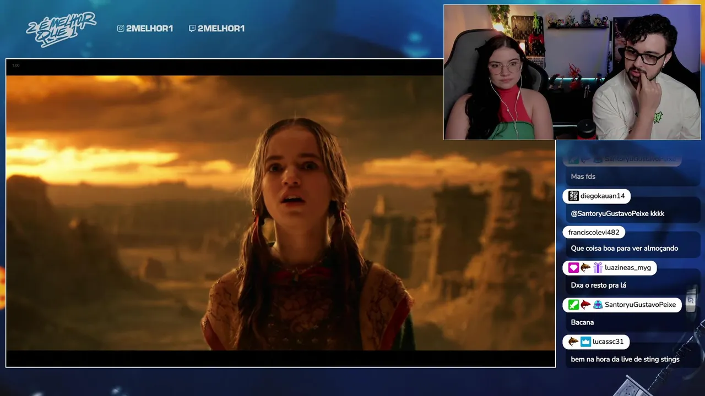Click the message "Que coisa boa para ver almoçando"
The image size is (705, 396).
tap(624, 249)
